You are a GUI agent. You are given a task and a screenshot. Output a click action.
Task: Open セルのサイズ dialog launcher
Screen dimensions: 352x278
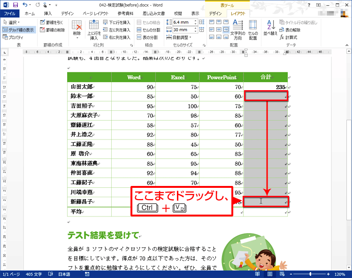[204, 45]
